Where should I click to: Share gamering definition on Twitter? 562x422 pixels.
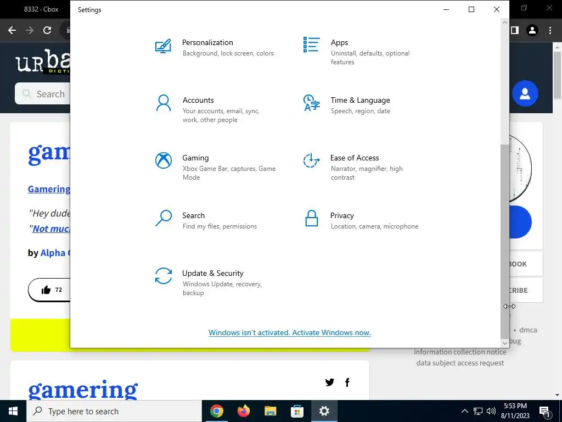click(x=329, y=382)
